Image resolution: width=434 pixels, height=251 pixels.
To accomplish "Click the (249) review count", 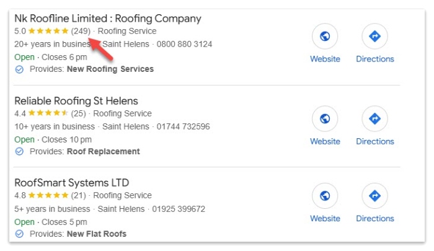I will click(x=81, y=31).
